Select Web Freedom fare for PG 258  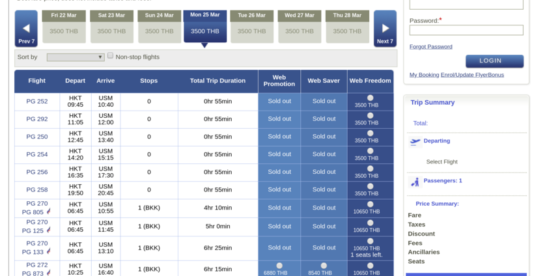pyautogui.click(x=370, y=187)
